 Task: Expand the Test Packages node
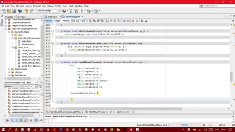click(x=9, y=69)
